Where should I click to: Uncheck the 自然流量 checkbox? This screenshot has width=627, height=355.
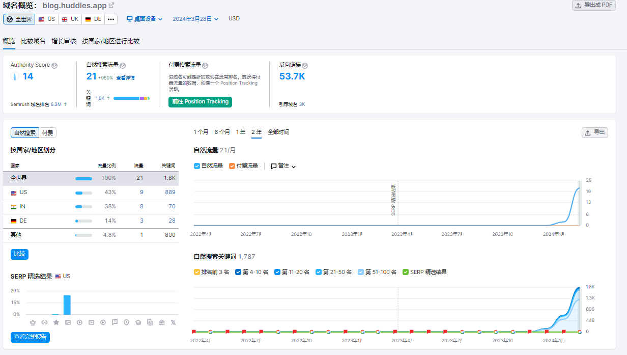tap(197, 166)
